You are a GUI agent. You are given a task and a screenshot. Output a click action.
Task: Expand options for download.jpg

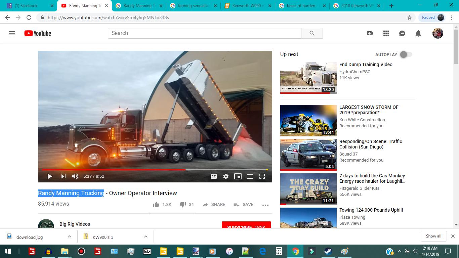(x=70, y=236)
